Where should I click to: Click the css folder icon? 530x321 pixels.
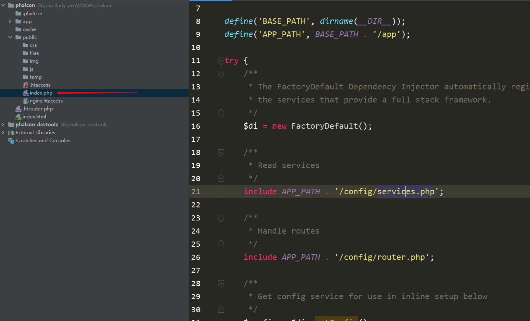coord(25,45)
